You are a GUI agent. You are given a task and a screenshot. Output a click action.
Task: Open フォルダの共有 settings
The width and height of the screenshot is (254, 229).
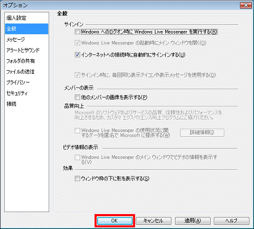26,61
